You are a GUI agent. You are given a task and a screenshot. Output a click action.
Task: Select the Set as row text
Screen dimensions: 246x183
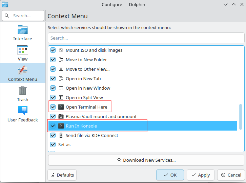(64, 145)
